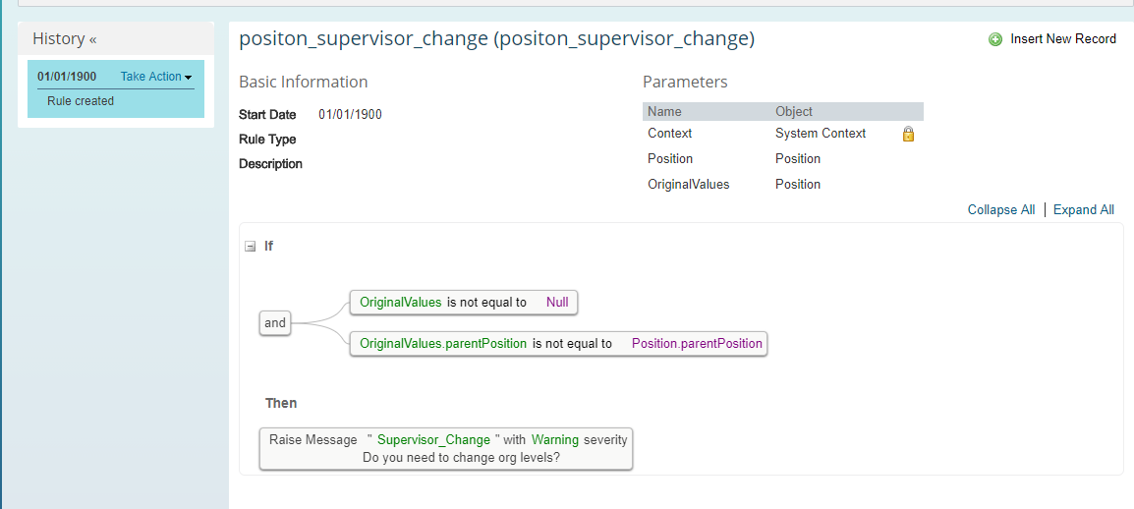
Task: Click the Null value in first condition
Action: (557, 303)
